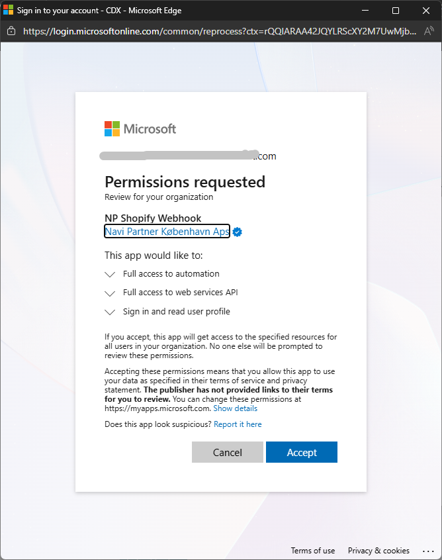Image resolution: width=442 pixels, height=560 pixels.
Task: Click the site lock icon in address bar
Action: (x=11, y=31)
